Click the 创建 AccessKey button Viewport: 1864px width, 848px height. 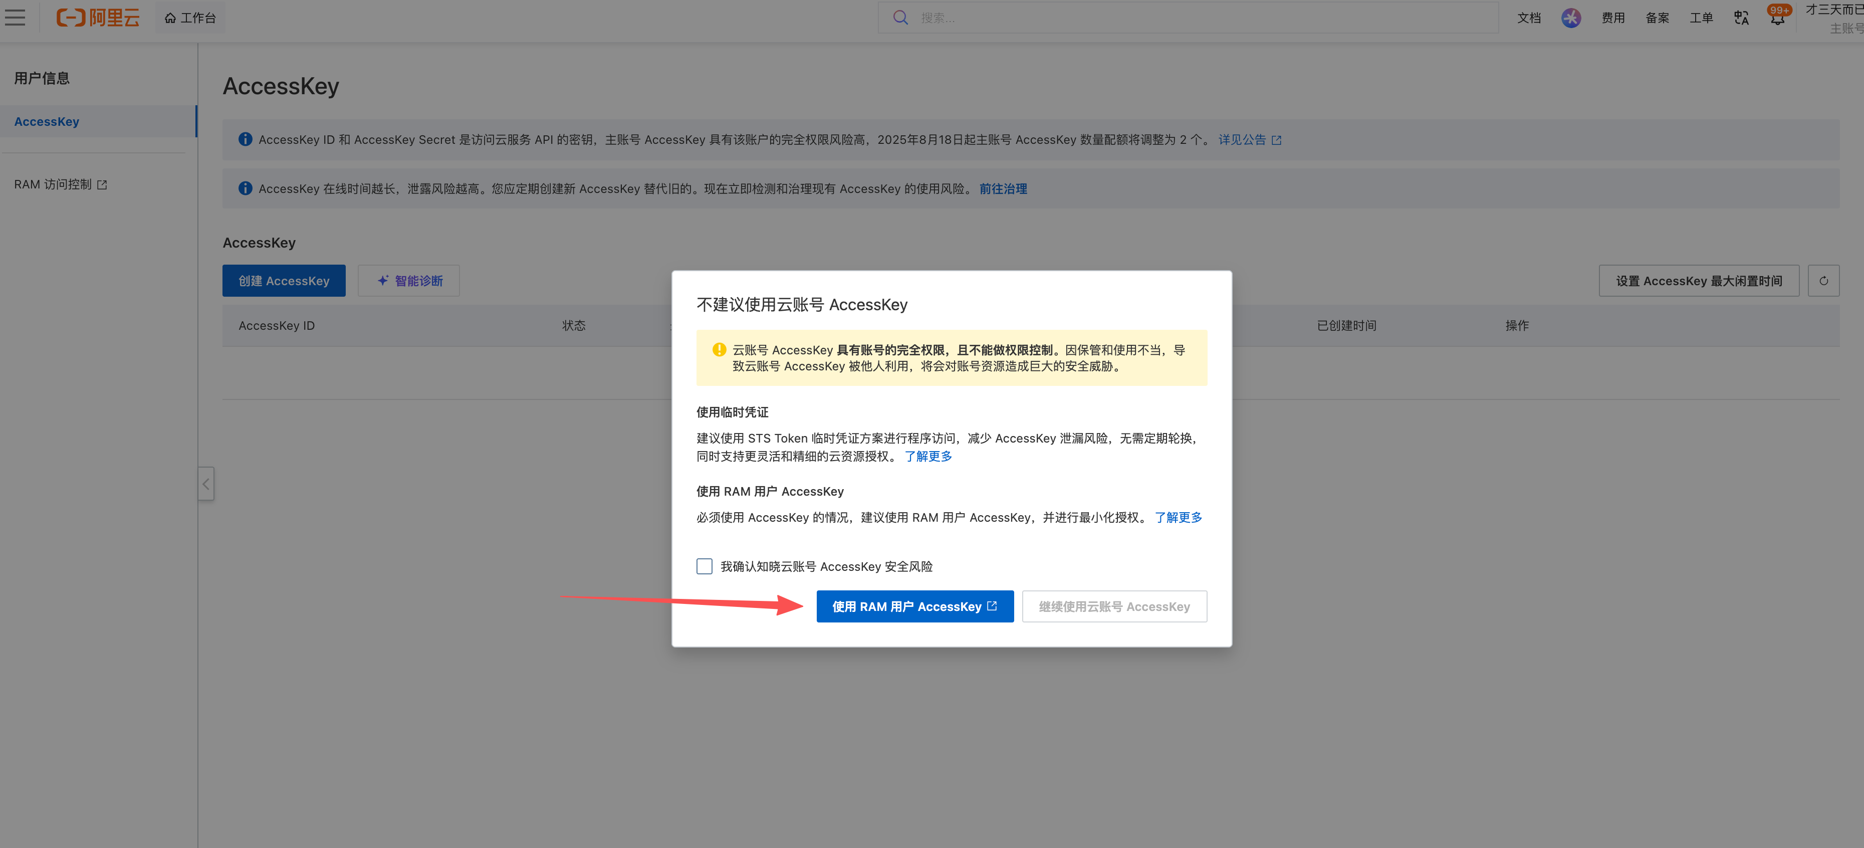[x=284, y=281]
